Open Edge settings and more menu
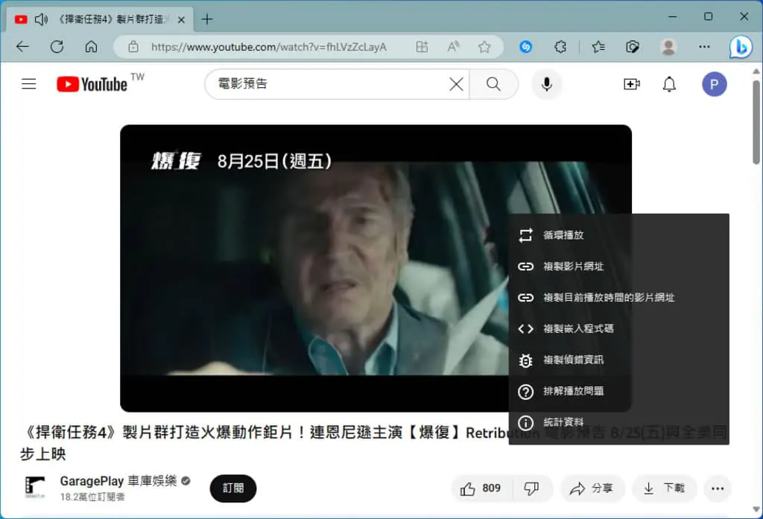 (704, 47)
